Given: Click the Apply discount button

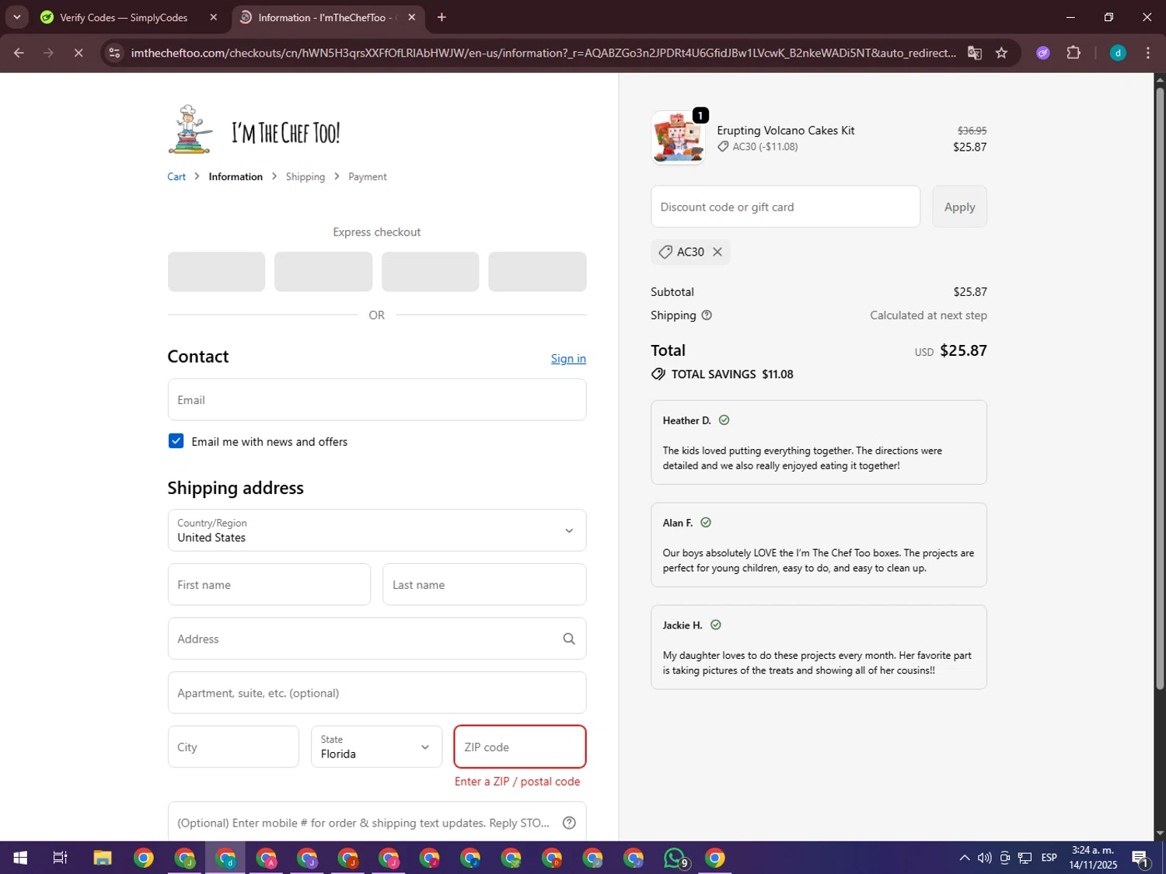Looking at the screenshot, I should pyautogui.click(x=959, y=207).
